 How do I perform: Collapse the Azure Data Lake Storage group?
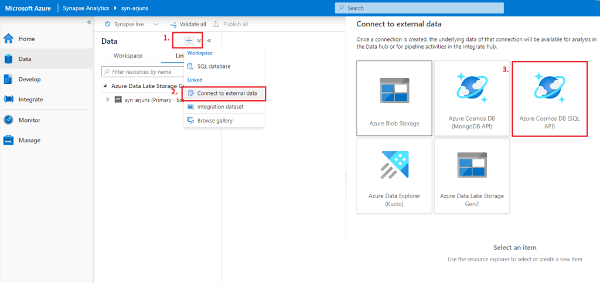pyautogui.click(x=105, y=86)
